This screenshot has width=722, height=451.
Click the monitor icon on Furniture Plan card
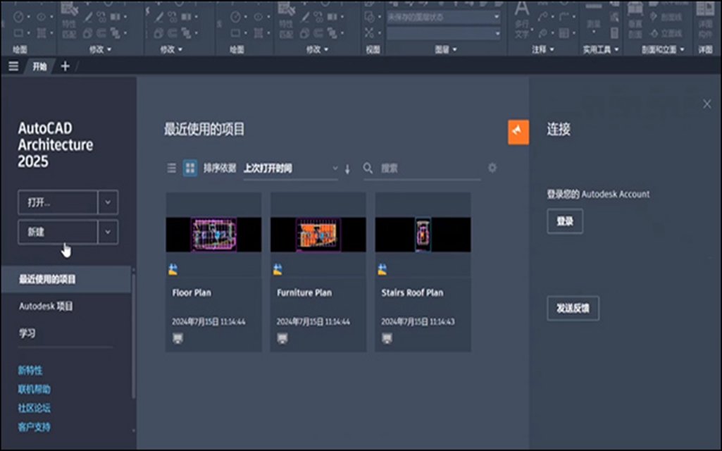tap(282, 338)
